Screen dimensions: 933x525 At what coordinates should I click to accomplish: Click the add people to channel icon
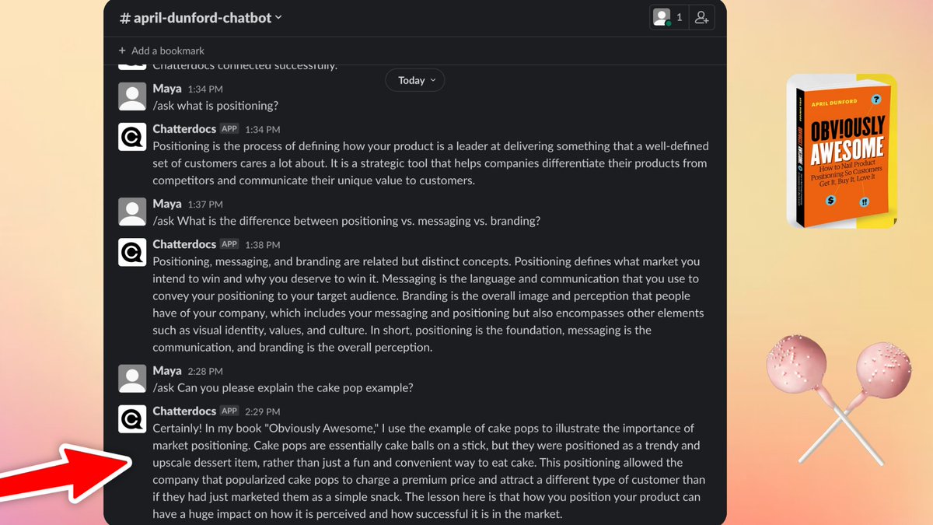coord(702,16)
